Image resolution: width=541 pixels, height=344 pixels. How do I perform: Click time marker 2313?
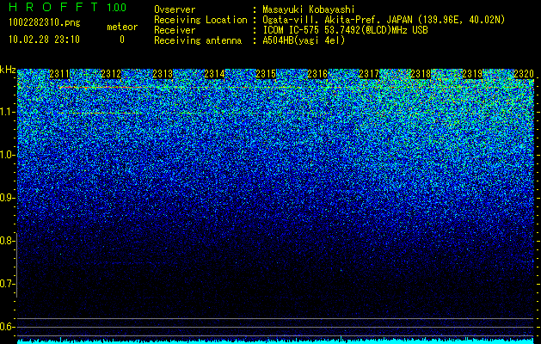click(x=163, y=74)
